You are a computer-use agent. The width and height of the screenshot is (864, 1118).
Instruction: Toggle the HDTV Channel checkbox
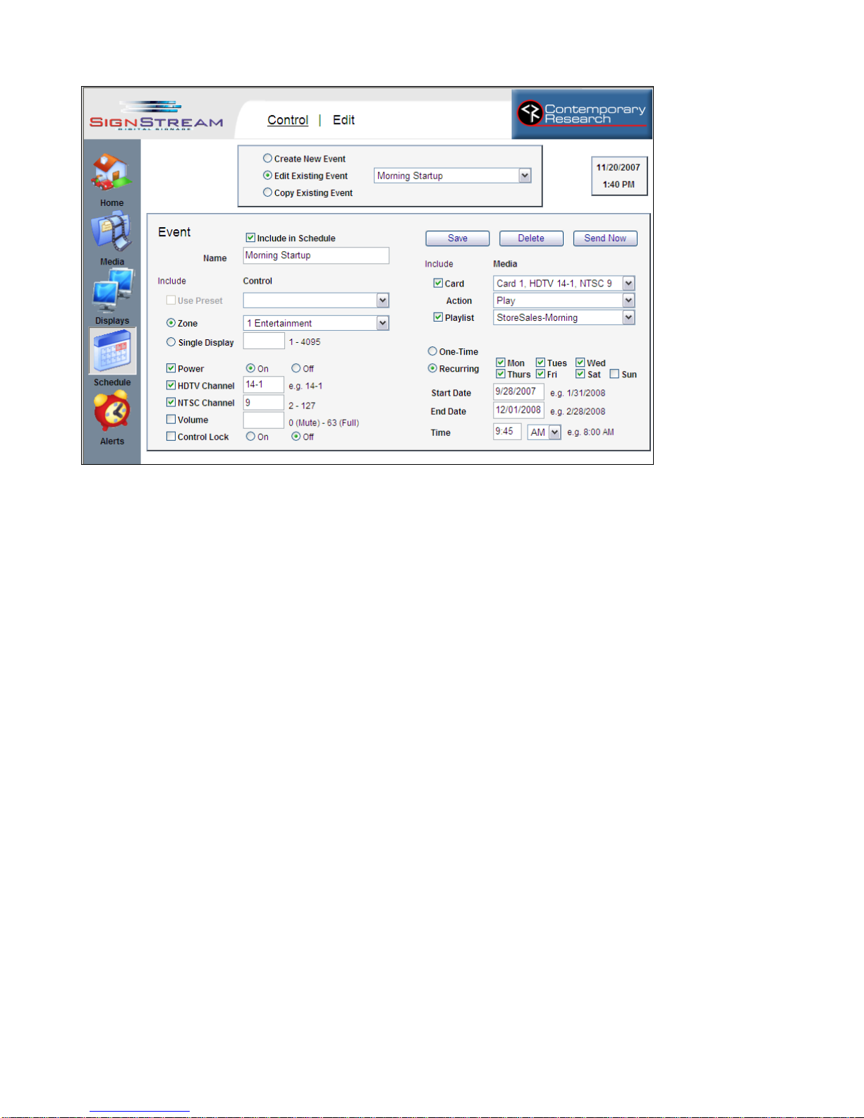click(x=171, y=385)
